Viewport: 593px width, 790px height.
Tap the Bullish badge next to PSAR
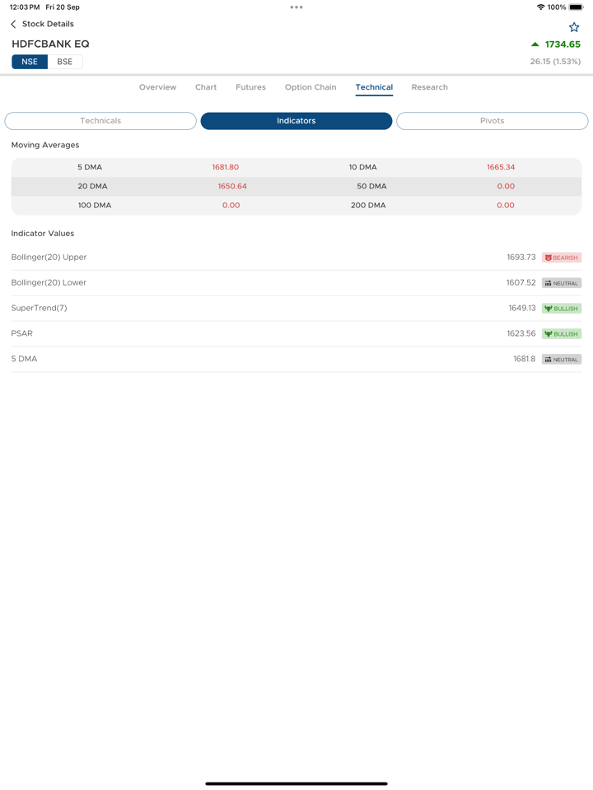click(562, 334)
